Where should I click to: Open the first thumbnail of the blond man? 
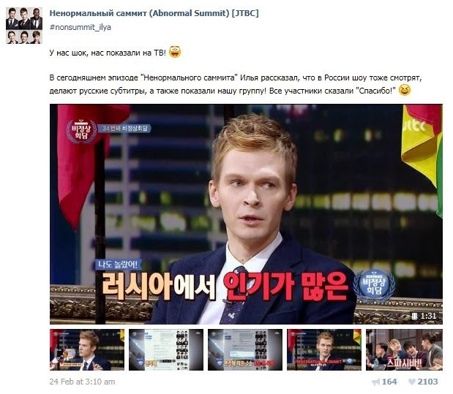87,349
